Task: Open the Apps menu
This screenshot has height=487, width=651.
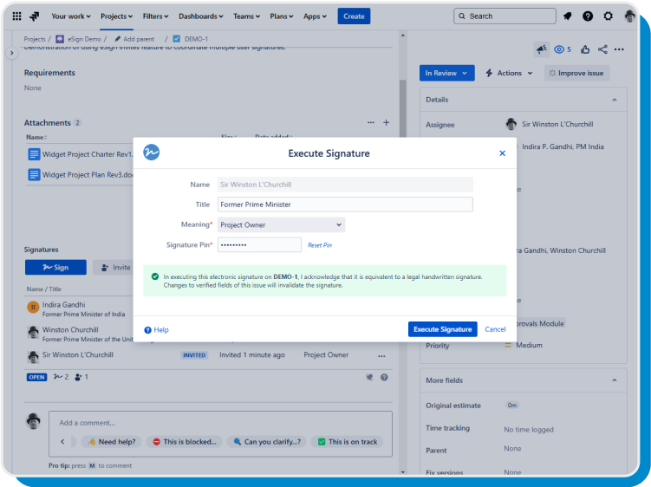Action: point(315,16)
